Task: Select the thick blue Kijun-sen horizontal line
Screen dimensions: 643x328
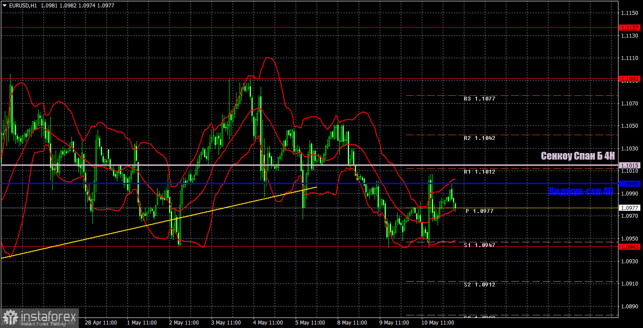Action: (309, 184)
